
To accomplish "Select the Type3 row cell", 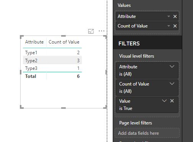I will click(x=31, y=68).
